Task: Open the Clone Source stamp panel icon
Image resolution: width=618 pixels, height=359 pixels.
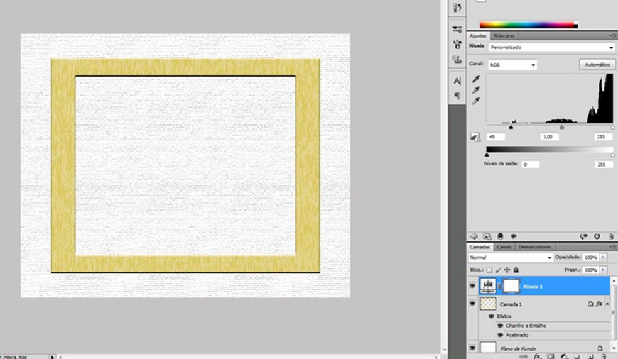Action: 457,59
